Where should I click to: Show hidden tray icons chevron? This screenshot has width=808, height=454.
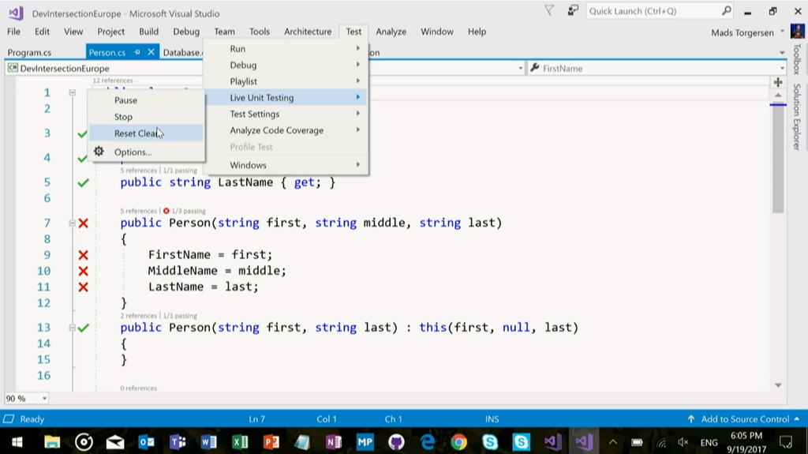[x=612, y=442]
